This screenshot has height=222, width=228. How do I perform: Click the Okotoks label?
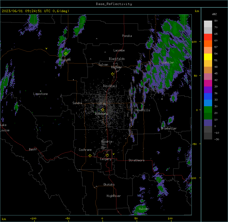109,185
